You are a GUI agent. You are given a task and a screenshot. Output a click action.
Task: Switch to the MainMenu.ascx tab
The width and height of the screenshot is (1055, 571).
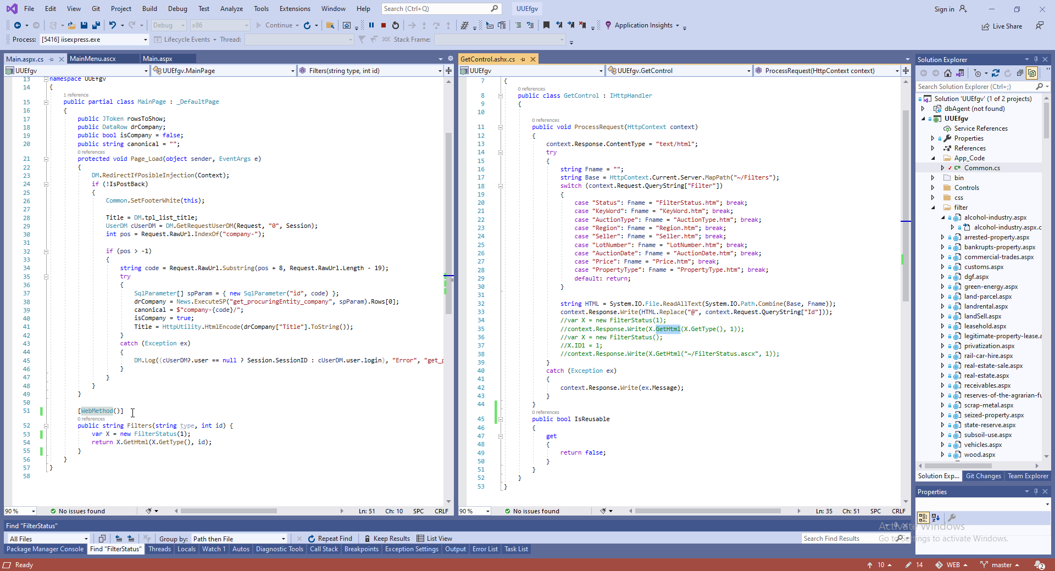(93, 59)
